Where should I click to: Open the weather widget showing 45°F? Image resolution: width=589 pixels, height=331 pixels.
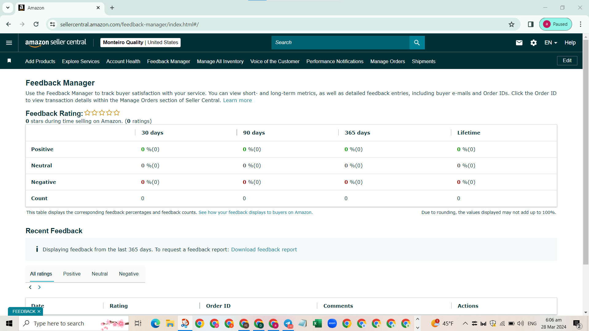pyautogui.click(x=442, y=323)
